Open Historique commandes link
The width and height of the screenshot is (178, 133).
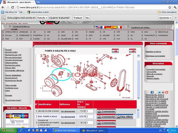[x=155, y=56]
